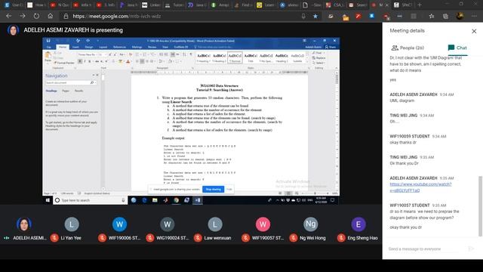The height and width of the screenshot is (272, 483).
Task: Switch to the 'Linker' browser tab
Action: (x=152, y=5)
